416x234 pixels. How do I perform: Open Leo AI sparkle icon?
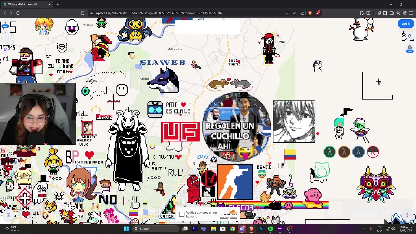[398, 13]
